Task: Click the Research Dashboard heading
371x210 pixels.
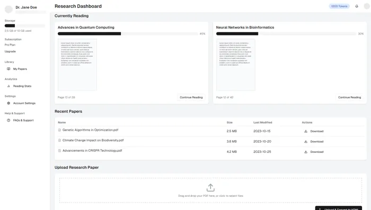Action: coord(78,6)
